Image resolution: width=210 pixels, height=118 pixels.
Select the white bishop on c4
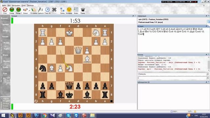(x=87, y=59)
